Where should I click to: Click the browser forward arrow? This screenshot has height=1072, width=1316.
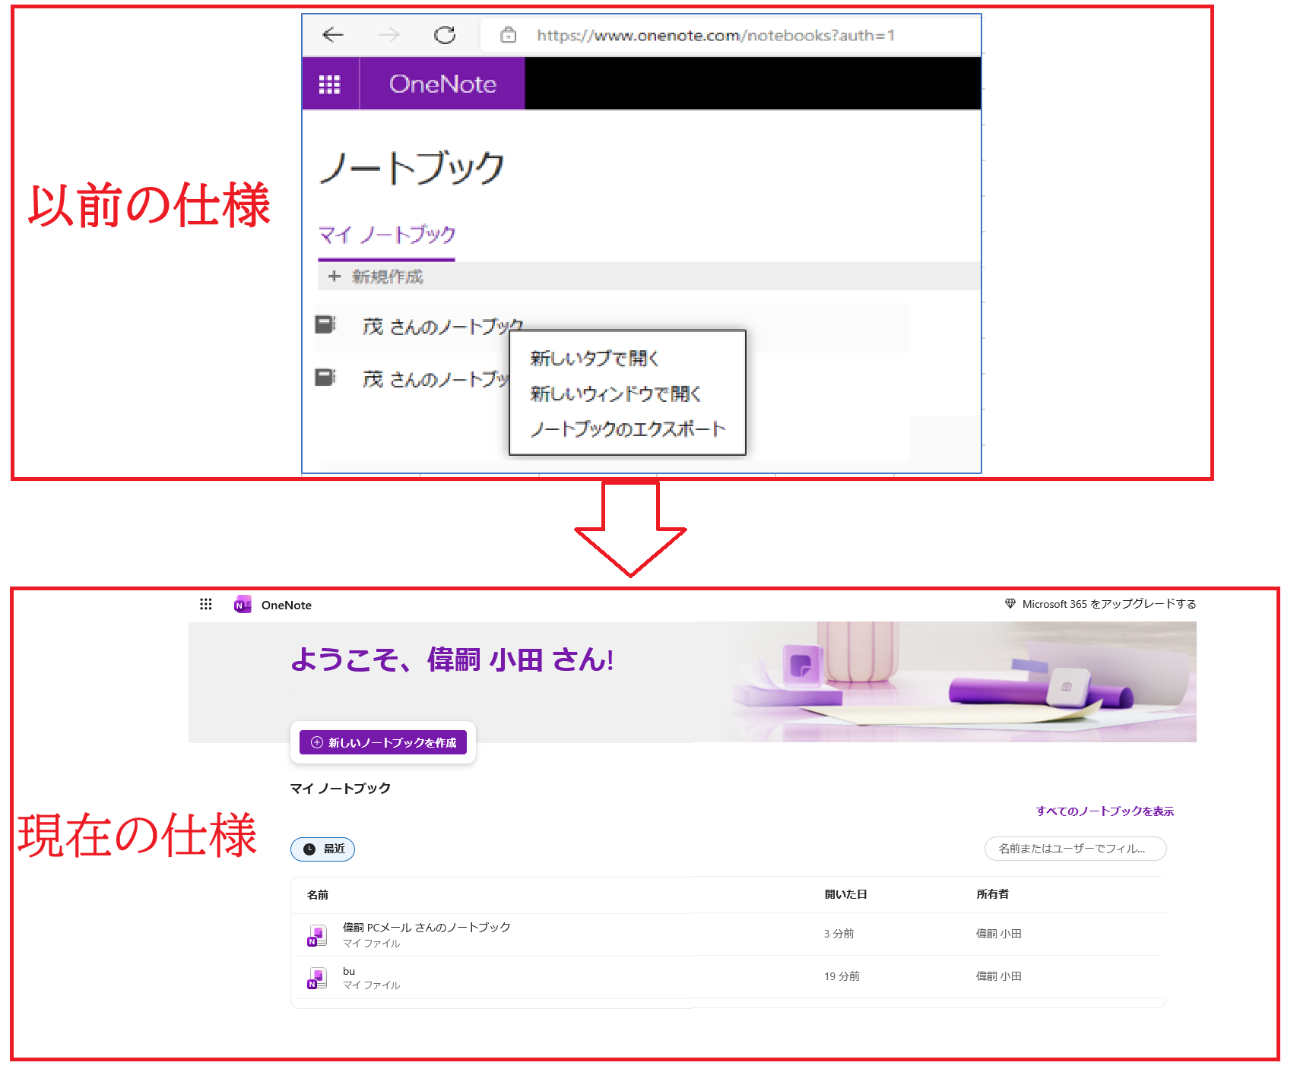coord(389,34)
